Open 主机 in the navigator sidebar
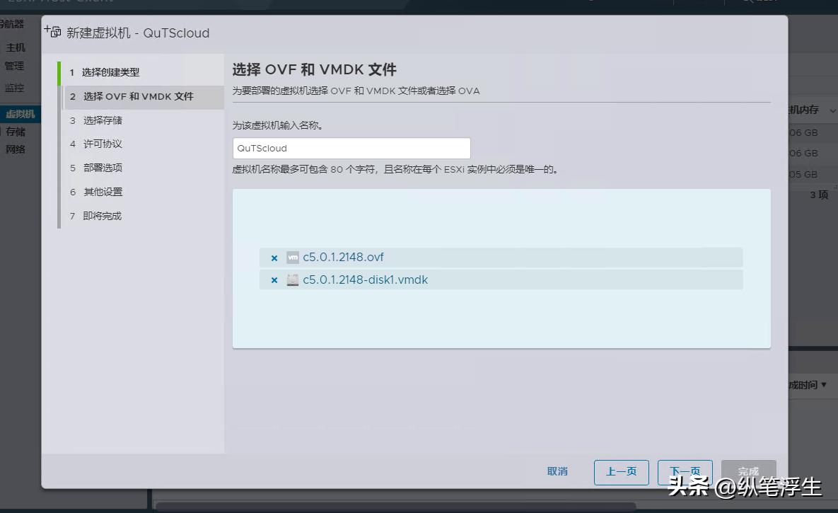Viewport: 838px width, 513px height. 15,47
